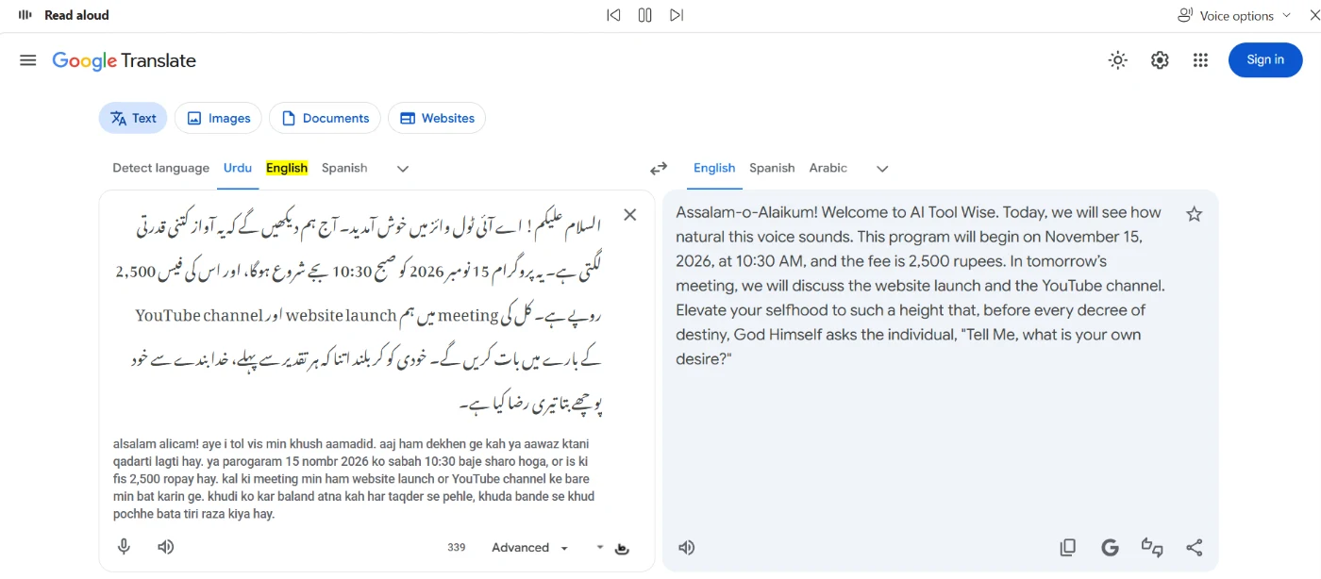Search translation with Google icon

tap(1110, 547)
